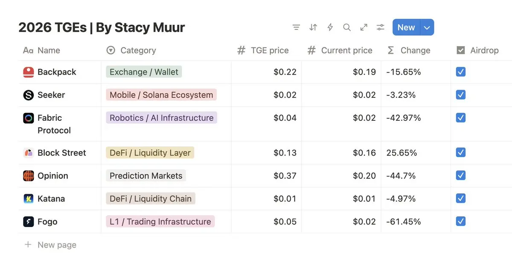The height and width of the screenshot is (271, 512).
Task: Open the Category column header menu
Action: 138,50
